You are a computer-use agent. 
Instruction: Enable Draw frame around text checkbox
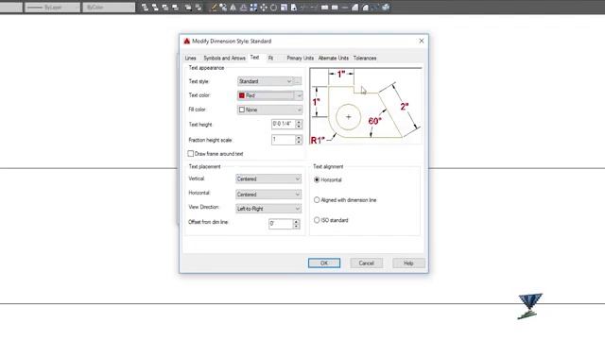pos(191,153)
